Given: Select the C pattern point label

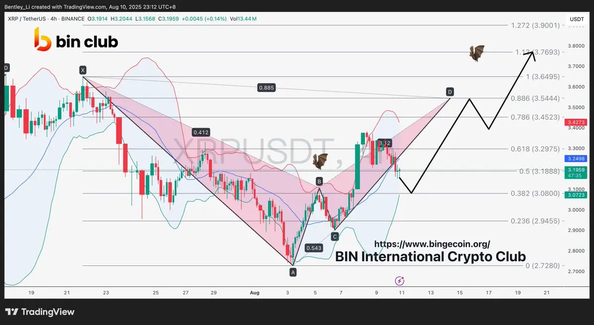Looking at the screenshot, I should pyautogui.click(x=335, y=236).
